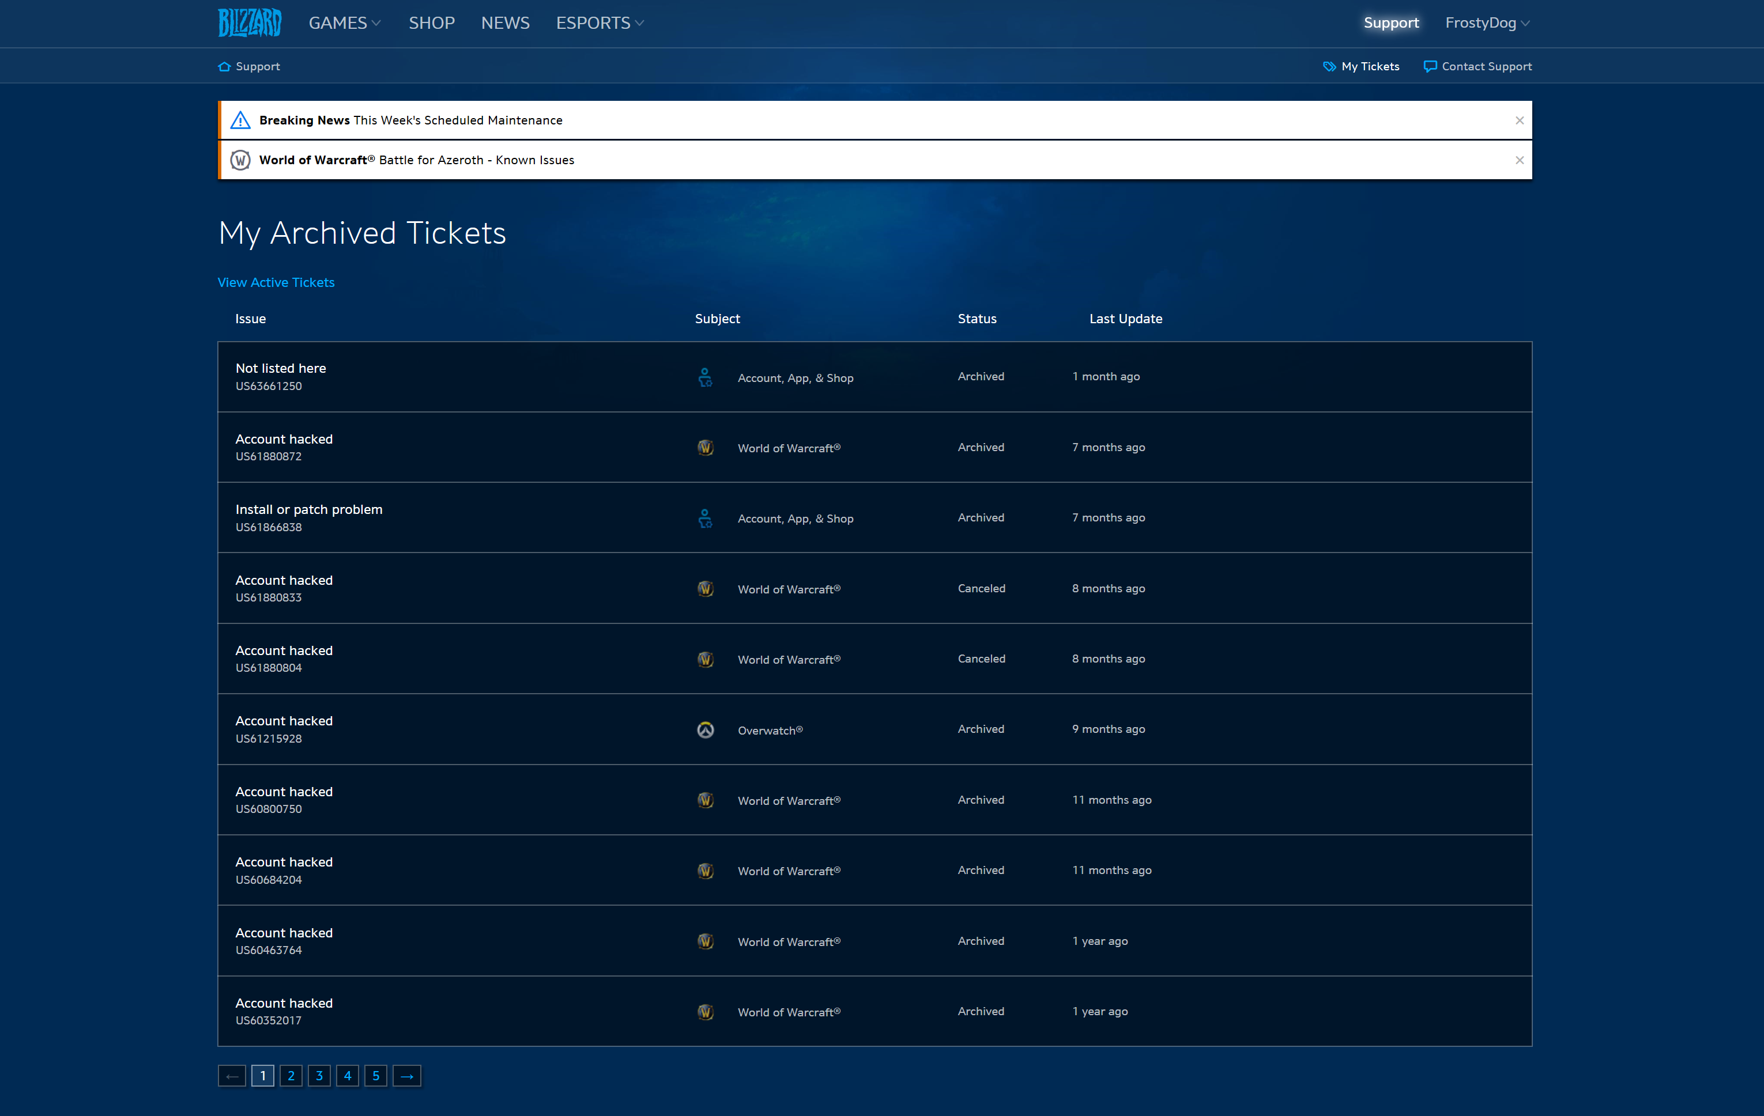Open ticket US61880833 Account hacked
The image size is (1764, 1116).
(875, 589)
